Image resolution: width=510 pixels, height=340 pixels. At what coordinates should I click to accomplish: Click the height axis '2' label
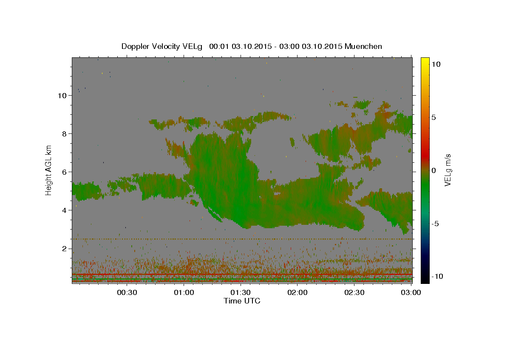click(65, 249)
